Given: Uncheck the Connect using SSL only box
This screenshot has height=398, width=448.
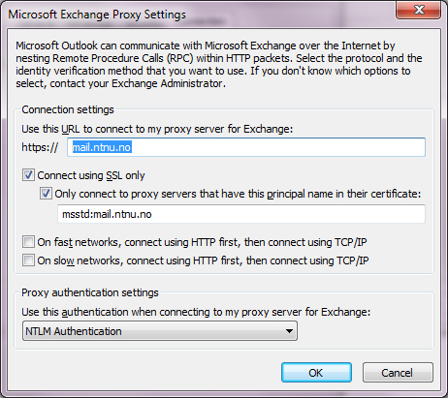Looking at the screenshot, I should pyautogui.click(x=28, y=175).
